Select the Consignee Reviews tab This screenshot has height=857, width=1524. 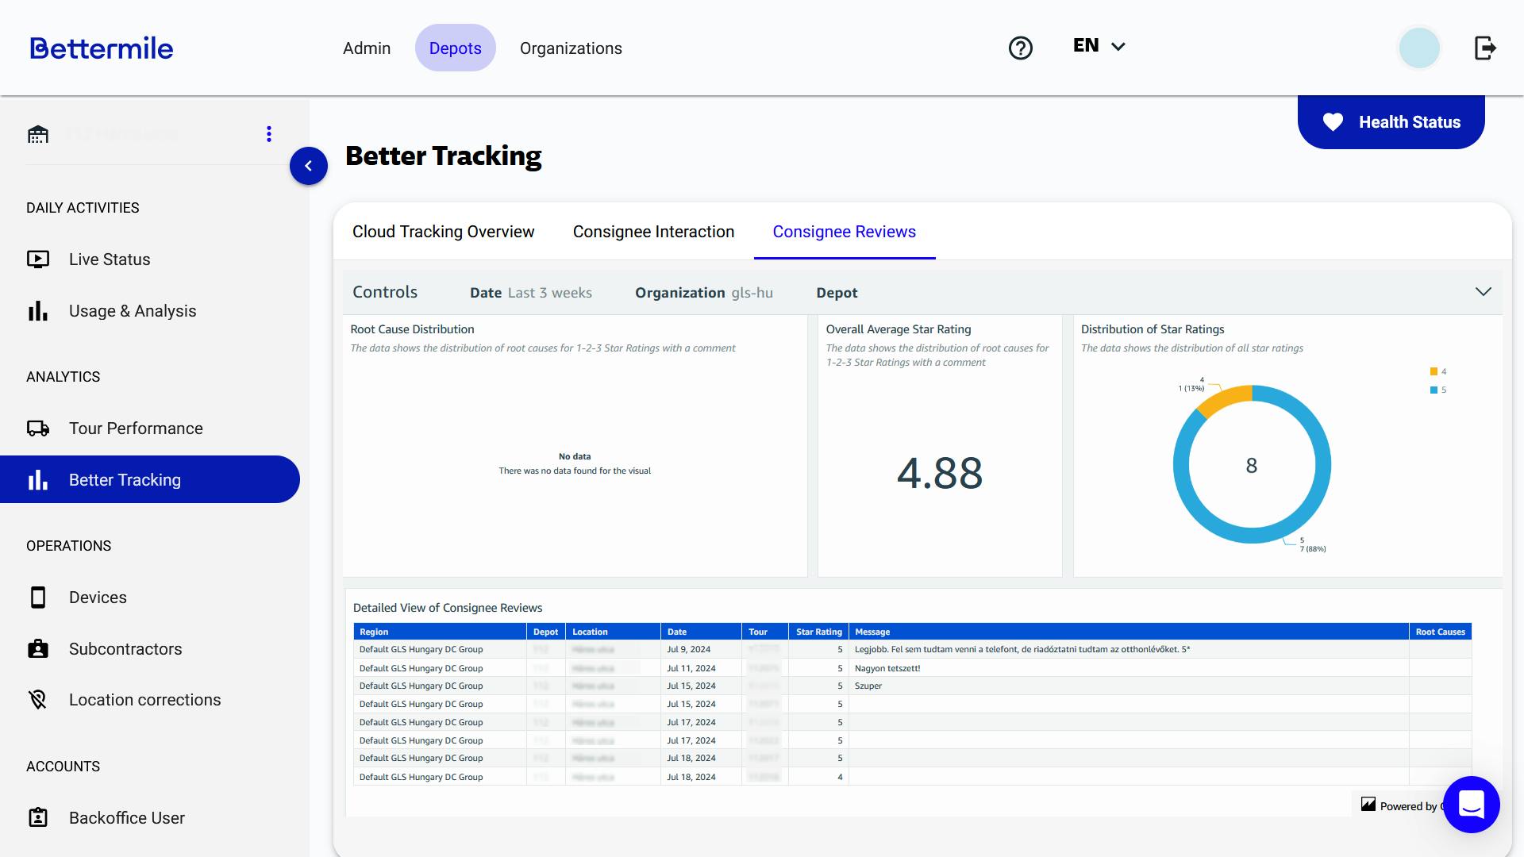tap(844, 232)
